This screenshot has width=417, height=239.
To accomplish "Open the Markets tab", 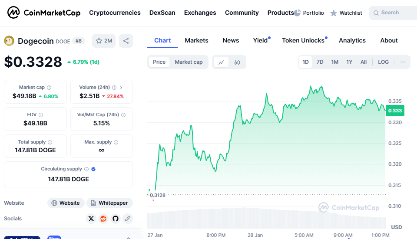I will point(196,40).
